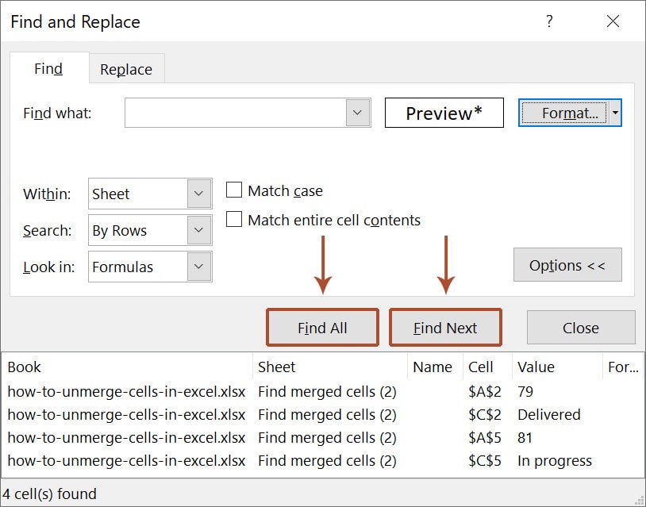Viewport: 646px width, 507px height.
Task: Enable Match entire cell contents
Action: 234,220
